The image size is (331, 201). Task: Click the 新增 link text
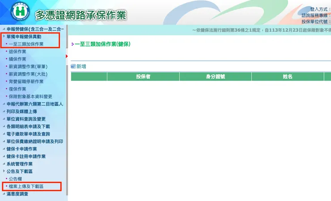point(81,67)
